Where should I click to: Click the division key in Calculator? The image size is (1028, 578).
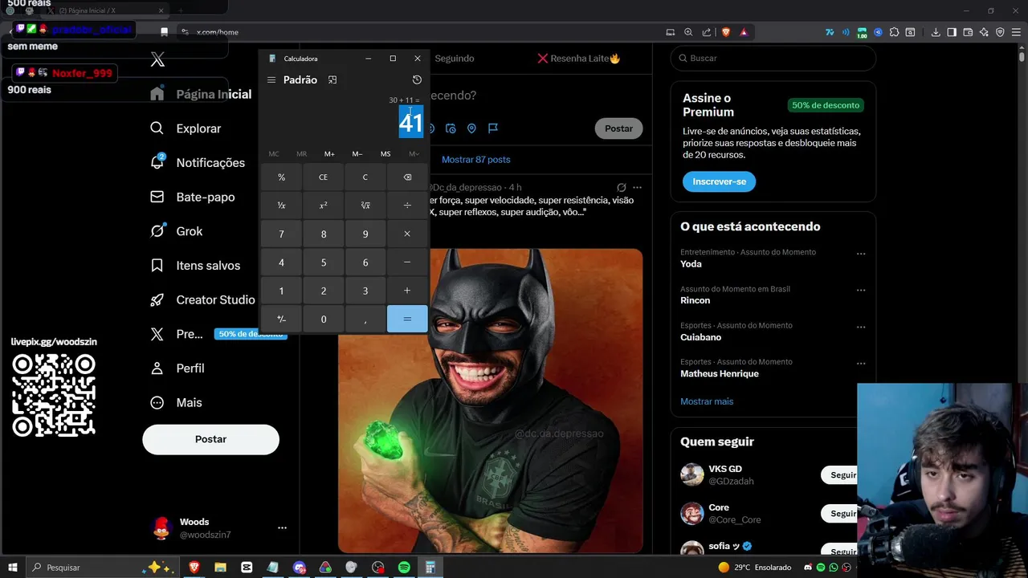coord(407,206)
